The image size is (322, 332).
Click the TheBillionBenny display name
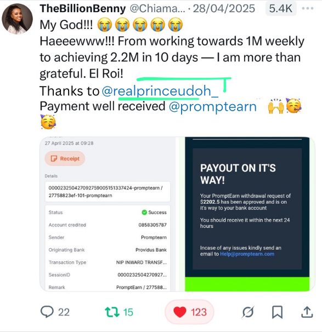pyautogui.click(x=83, y=9)
